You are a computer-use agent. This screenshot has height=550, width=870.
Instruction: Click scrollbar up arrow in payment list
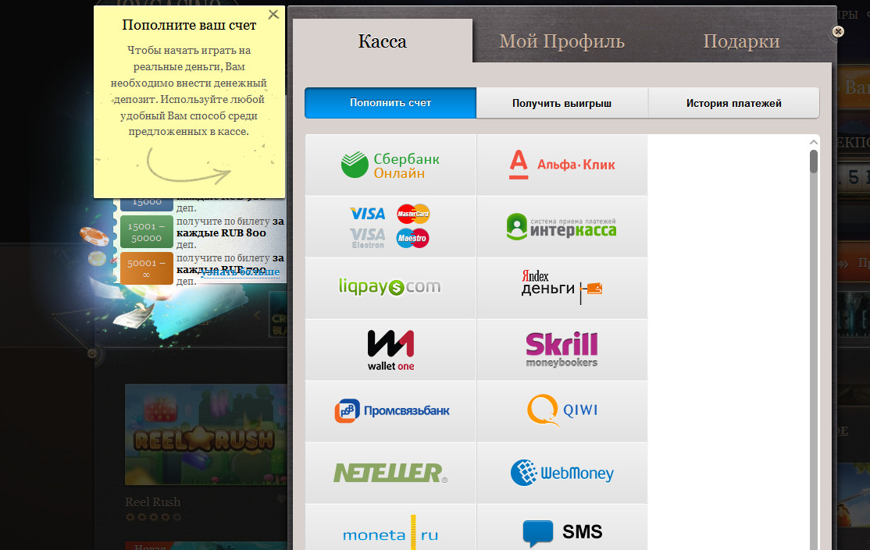[x=813, y=142]
